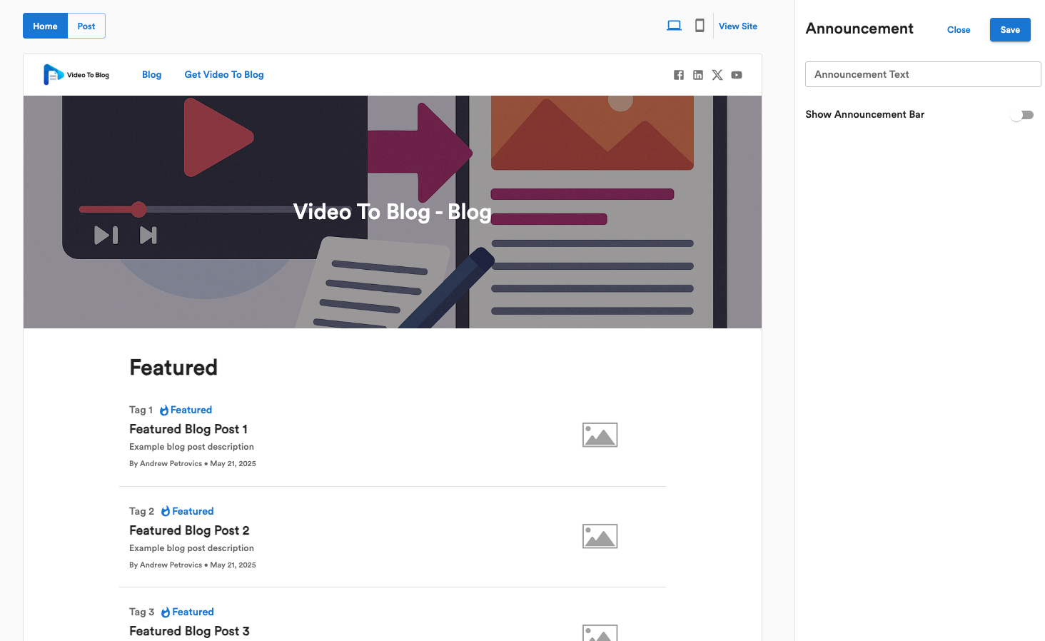Click the Featured tag link for Tag 2
This screenshot has height=641, width=1045.
click(x=193, y=511)
